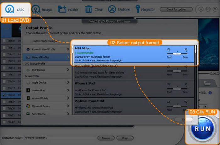Image resolution: width=220 pixels, height=145 pixels.
Task: Click the Register key icon
Action: click(x=138, y=9)
